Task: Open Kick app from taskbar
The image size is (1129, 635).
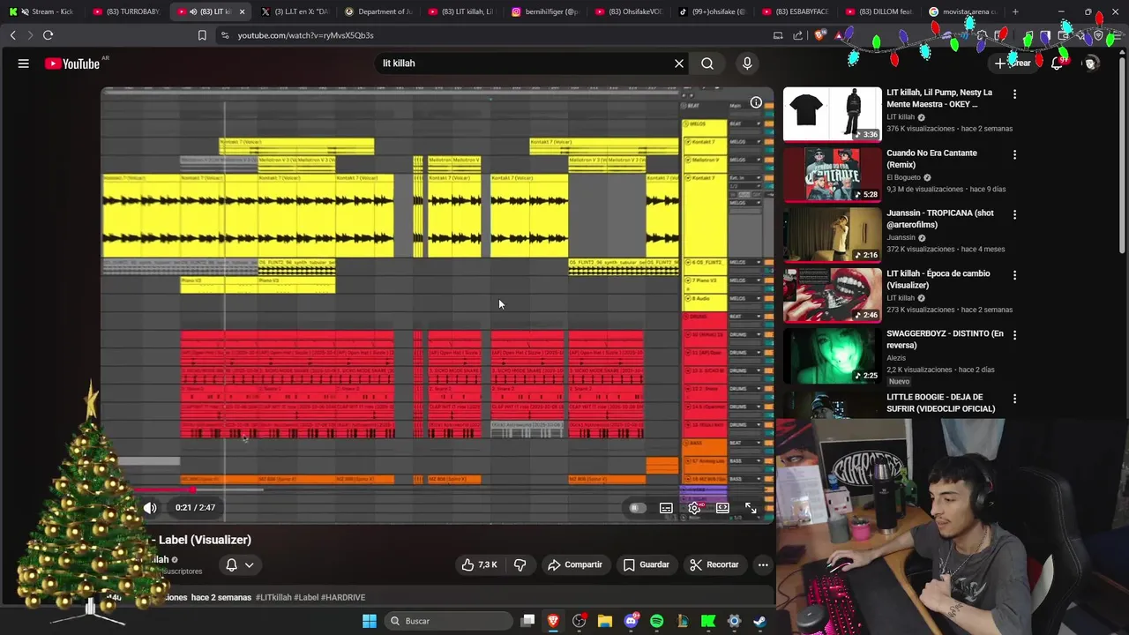Action: tap(708, 621)
